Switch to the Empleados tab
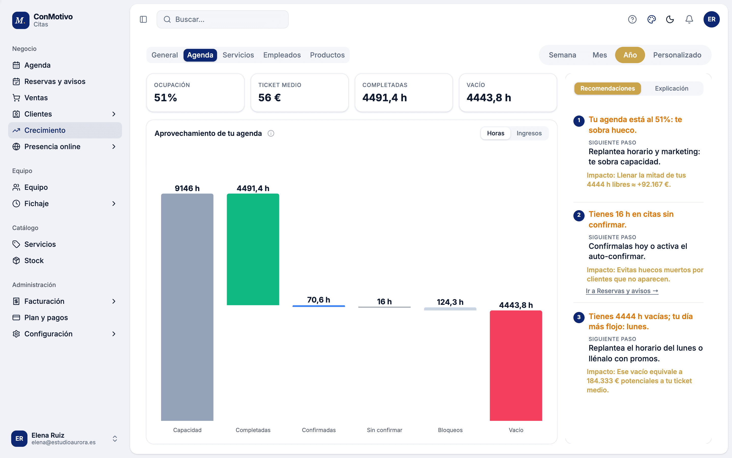Viewport: 732px width, 458px height. (282, 55)
